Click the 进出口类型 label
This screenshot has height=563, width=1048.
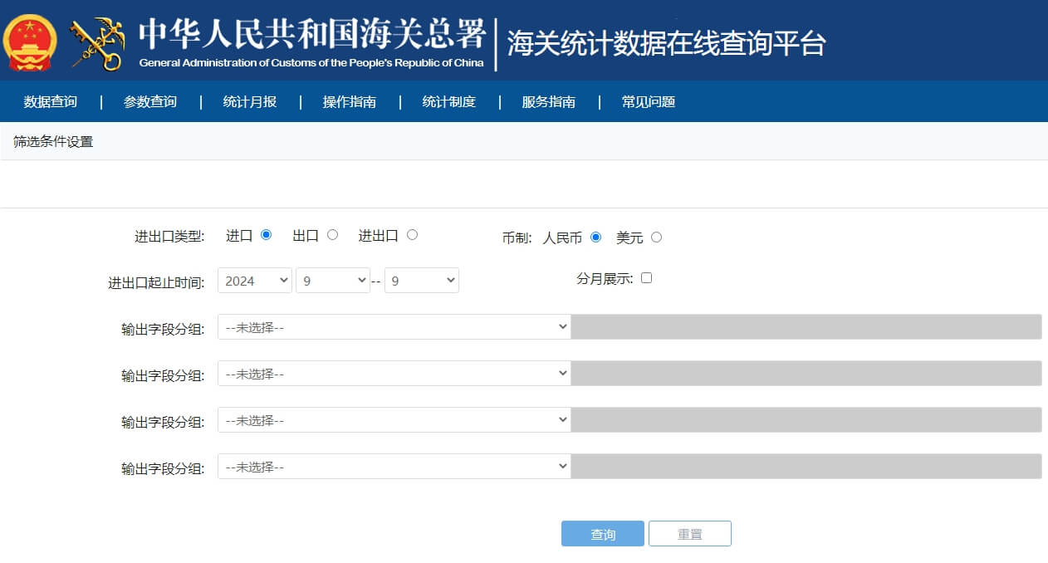(169, 237)
